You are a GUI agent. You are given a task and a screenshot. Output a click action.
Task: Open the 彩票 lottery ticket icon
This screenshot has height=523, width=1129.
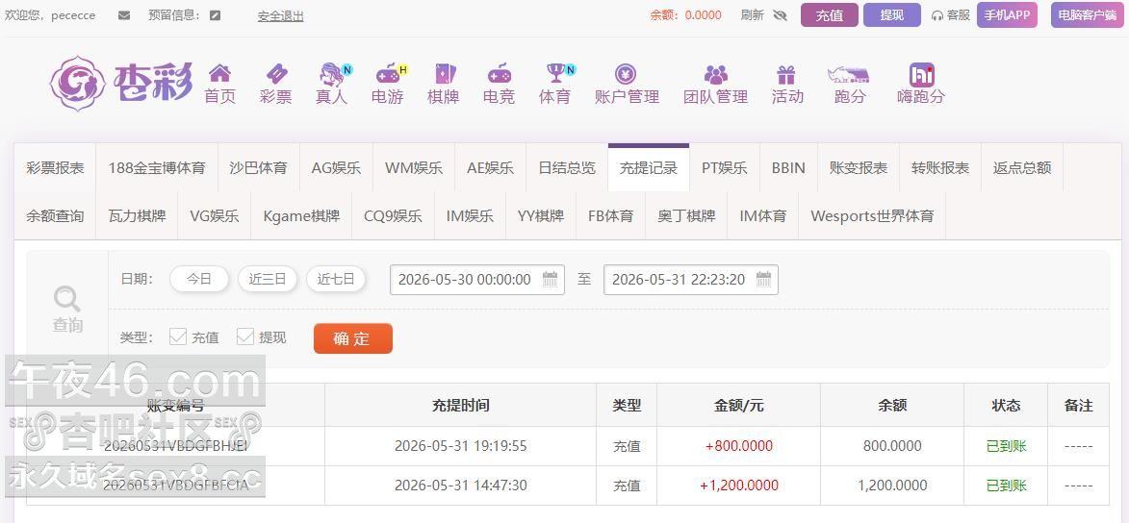point(276,73)
